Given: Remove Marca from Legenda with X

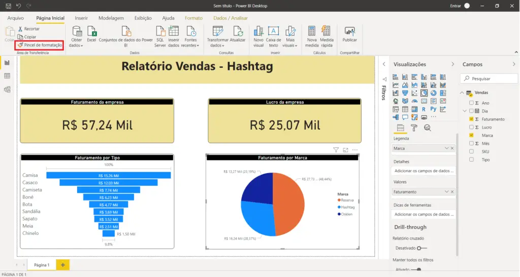Looking at the screenshot, I should pos(452,148).
